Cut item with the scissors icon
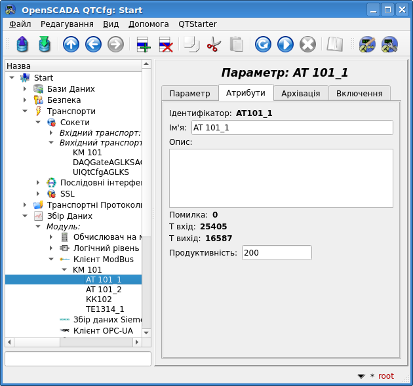Image resolution: width=413 pixels, height=386 pixels. 214,44
